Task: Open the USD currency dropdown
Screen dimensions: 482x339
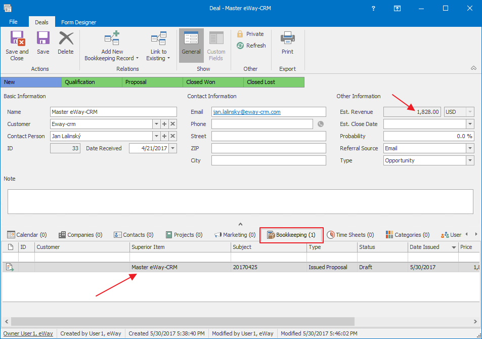Action: (470, 112)
